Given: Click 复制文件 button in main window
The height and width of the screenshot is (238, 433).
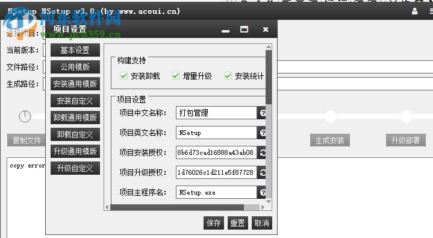Looking at the screenshot, I should coord(26,140).
